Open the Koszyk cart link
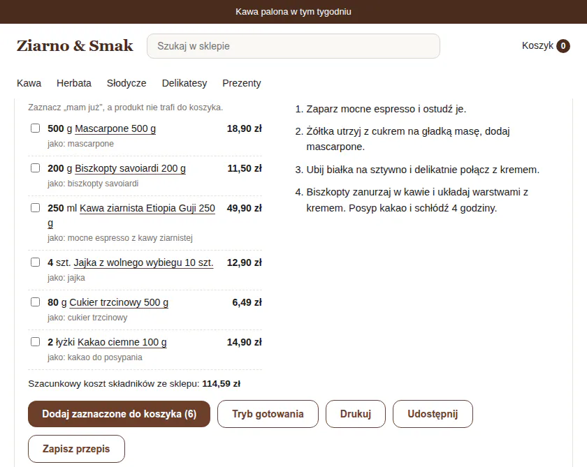The image size is (587, 467). (x=546, y=45)
